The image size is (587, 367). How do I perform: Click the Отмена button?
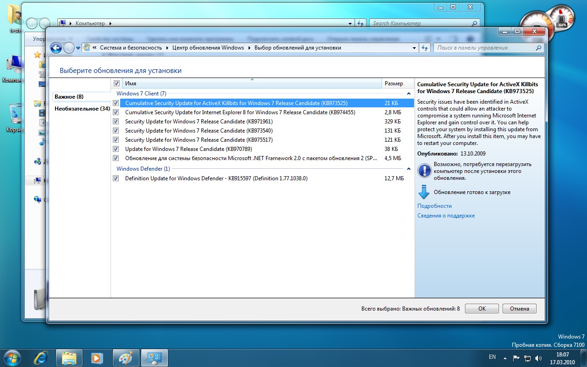(520, 309)
